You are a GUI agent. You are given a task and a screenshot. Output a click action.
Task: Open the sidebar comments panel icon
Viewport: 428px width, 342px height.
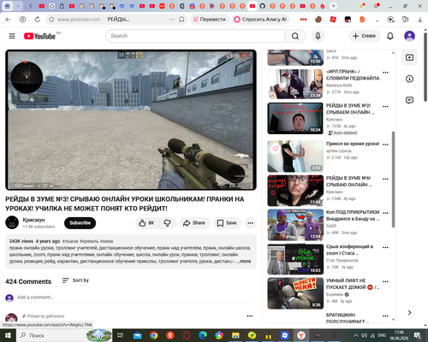coord(409,100)
